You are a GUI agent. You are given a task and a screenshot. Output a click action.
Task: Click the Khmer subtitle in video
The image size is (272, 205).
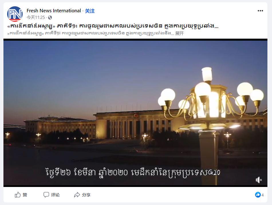click(133, 173)
